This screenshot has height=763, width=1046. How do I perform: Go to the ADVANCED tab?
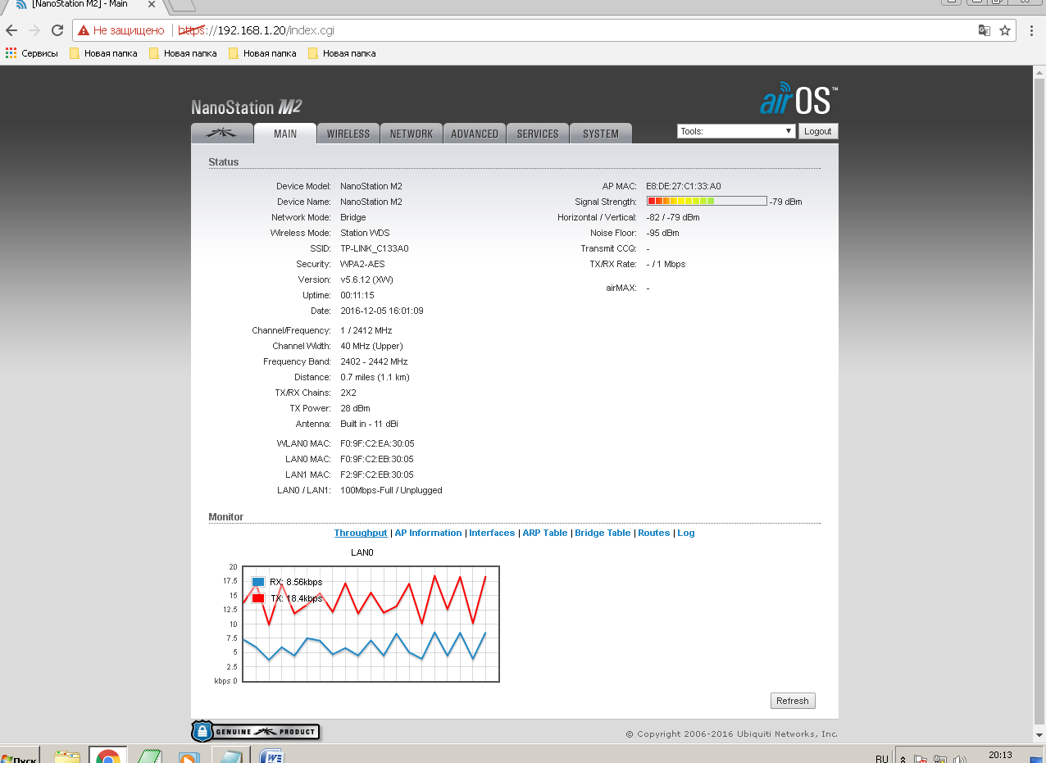click(475, 134)
